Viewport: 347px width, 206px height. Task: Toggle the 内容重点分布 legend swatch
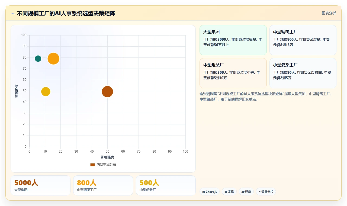click(x=92, y=165)
